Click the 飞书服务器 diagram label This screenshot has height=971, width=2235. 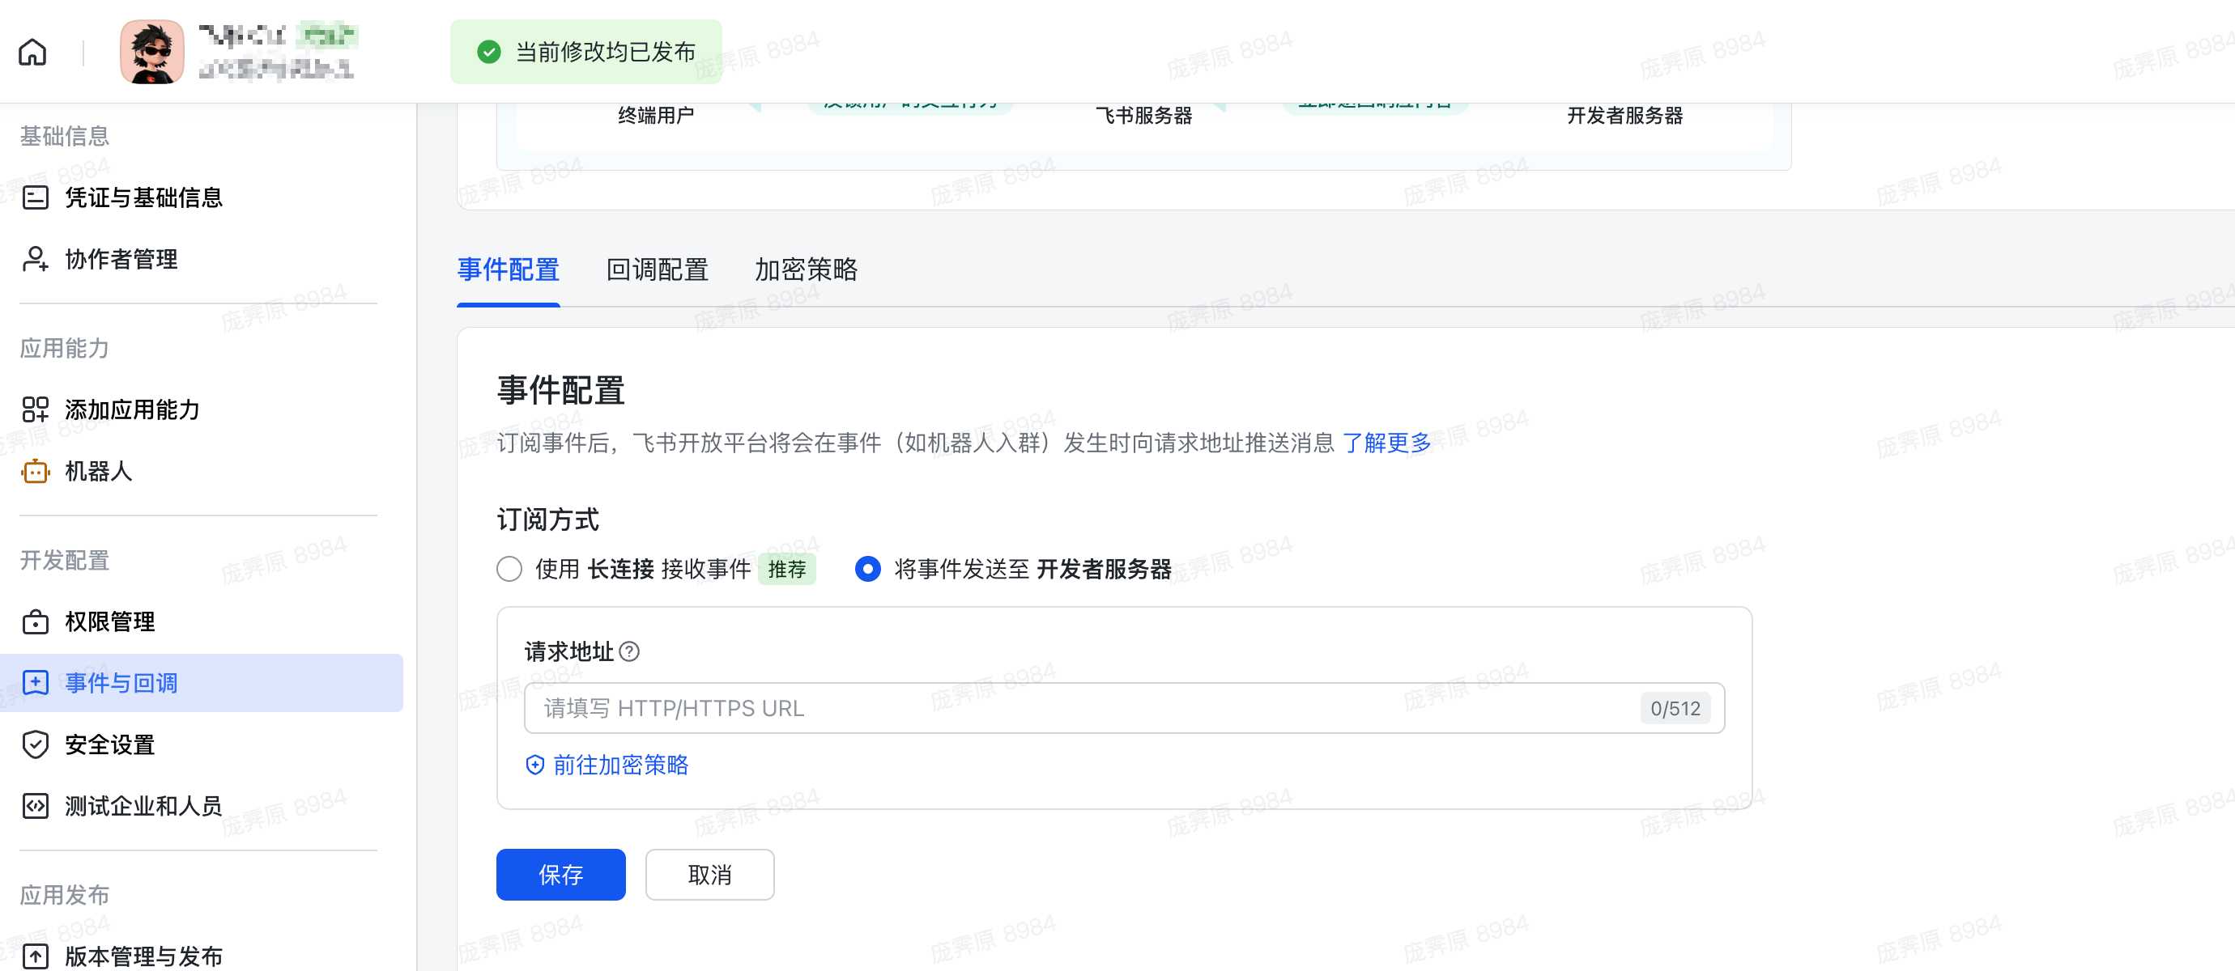tap(1143, 115)
